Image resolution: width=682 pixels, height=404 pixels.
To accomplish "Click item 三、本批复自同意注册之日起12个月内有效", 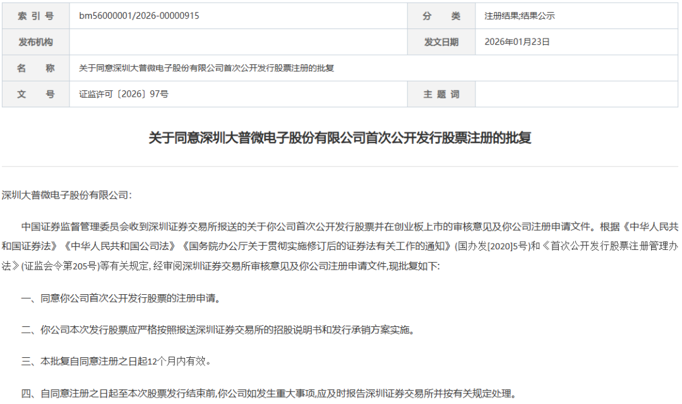I will tap(116, 361).
